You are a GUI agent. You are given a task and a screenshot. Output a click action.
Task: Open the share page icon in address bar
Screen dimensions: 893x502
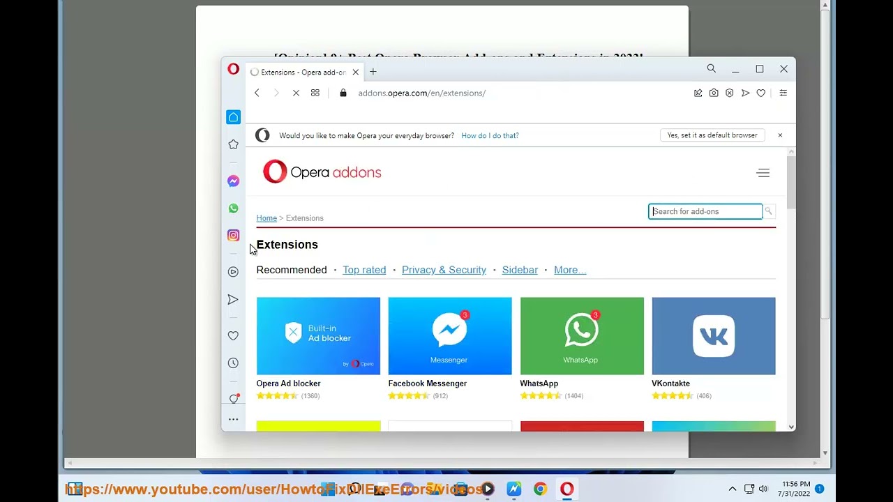coord(698,93)
